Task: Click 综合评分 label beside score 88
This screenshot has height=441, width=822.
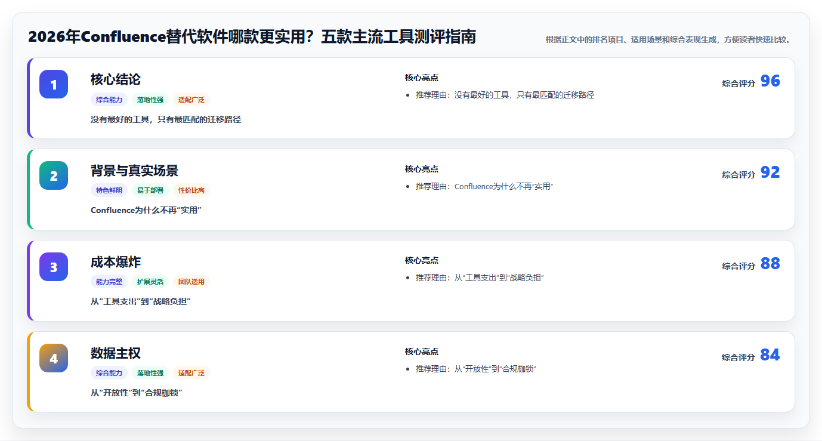Action: tap(738, 266)
